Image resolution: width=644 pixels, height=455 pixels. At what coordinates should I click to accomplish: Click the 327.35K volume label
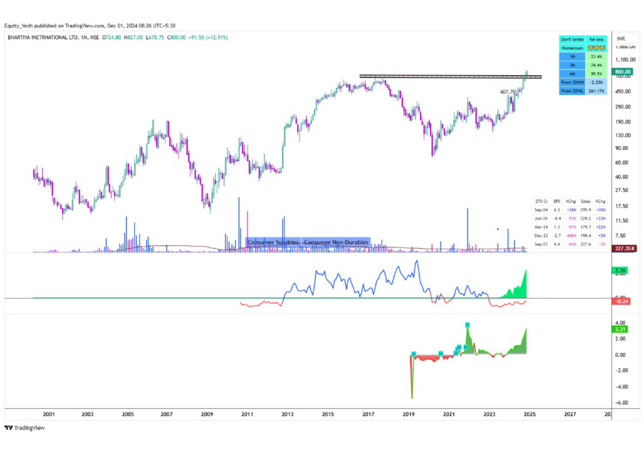click(624, 248)
